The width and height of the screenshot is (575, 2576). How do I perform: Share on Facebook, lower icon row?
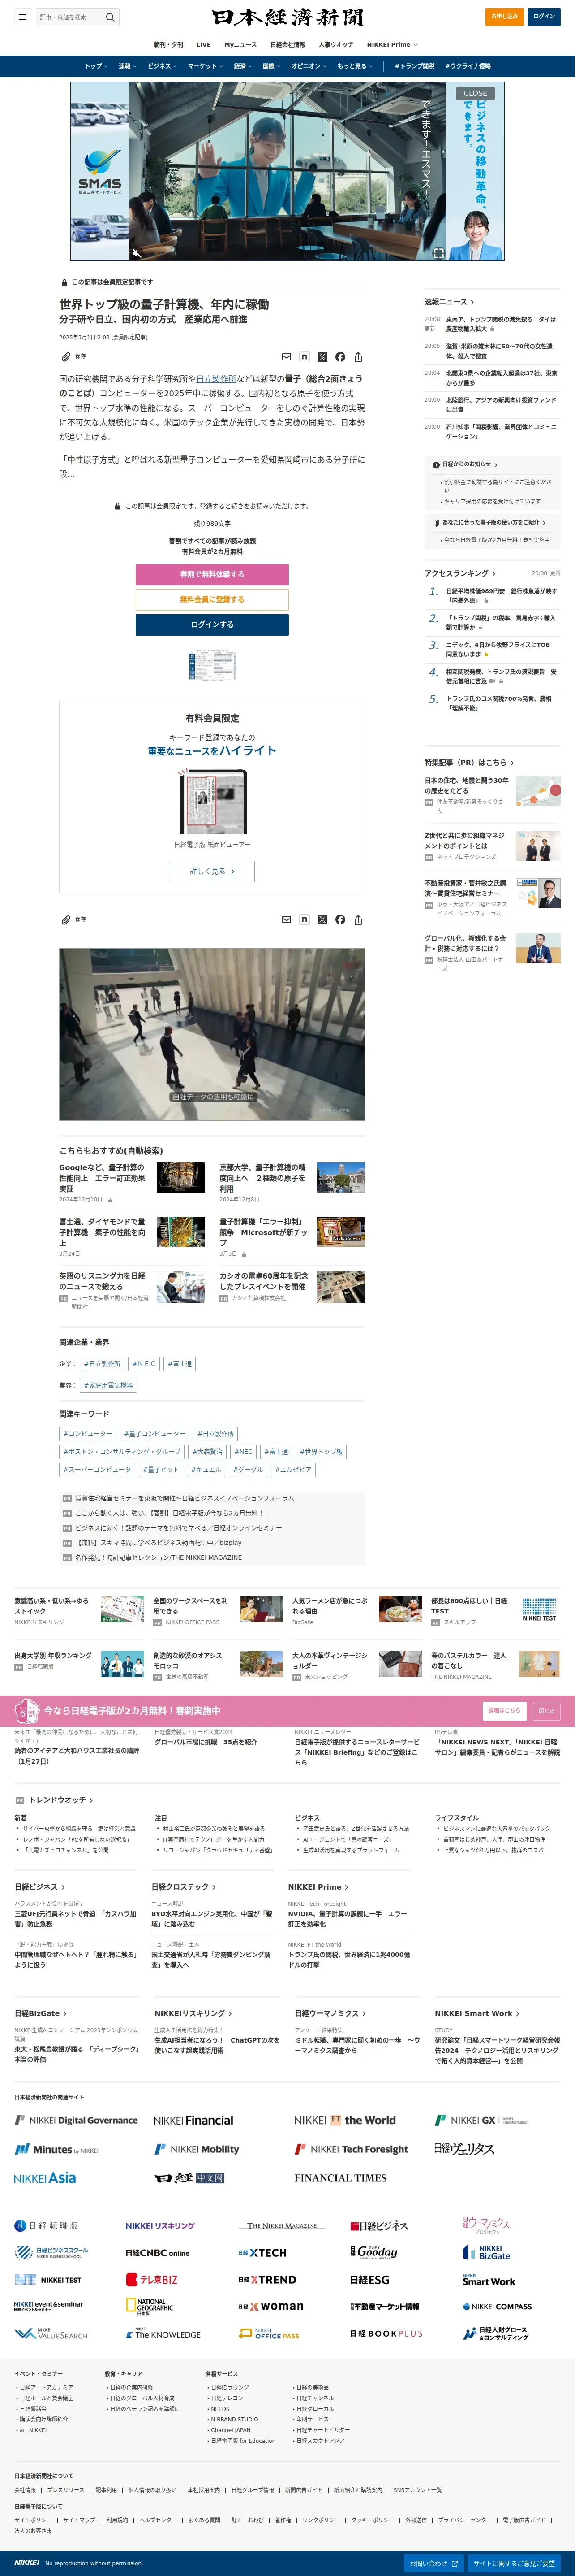340,919
